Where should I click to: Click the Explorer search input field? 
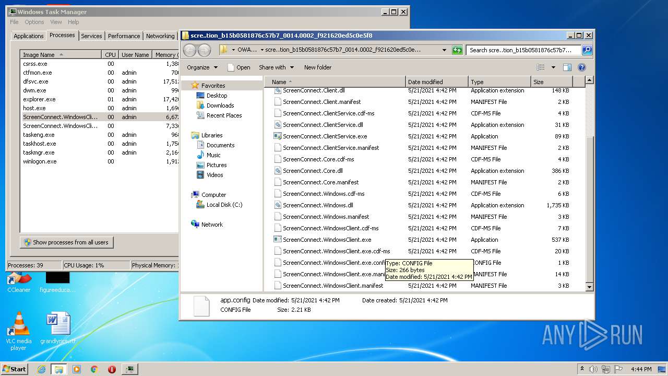[x=523, y=50]
